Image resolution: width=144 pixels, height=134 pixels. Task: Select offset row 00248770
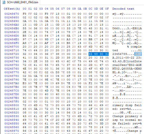pyautogui.click(x=12, y=72)
